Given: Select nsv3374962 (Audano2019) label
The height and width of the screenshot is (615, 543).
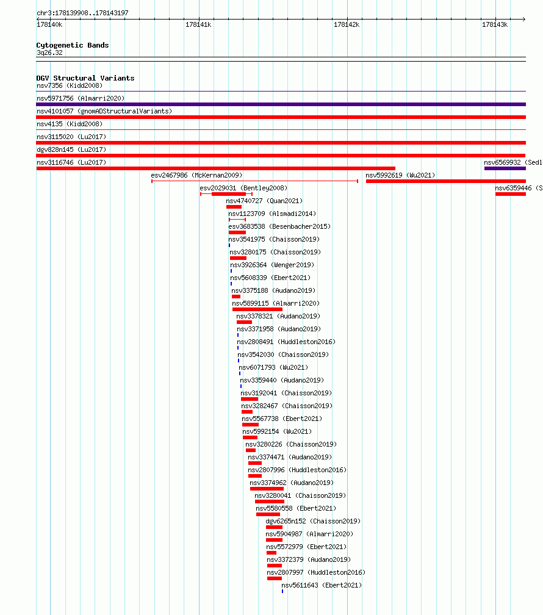Looking at the screenshot, I should pyautogui.click(x=292, y=483).
